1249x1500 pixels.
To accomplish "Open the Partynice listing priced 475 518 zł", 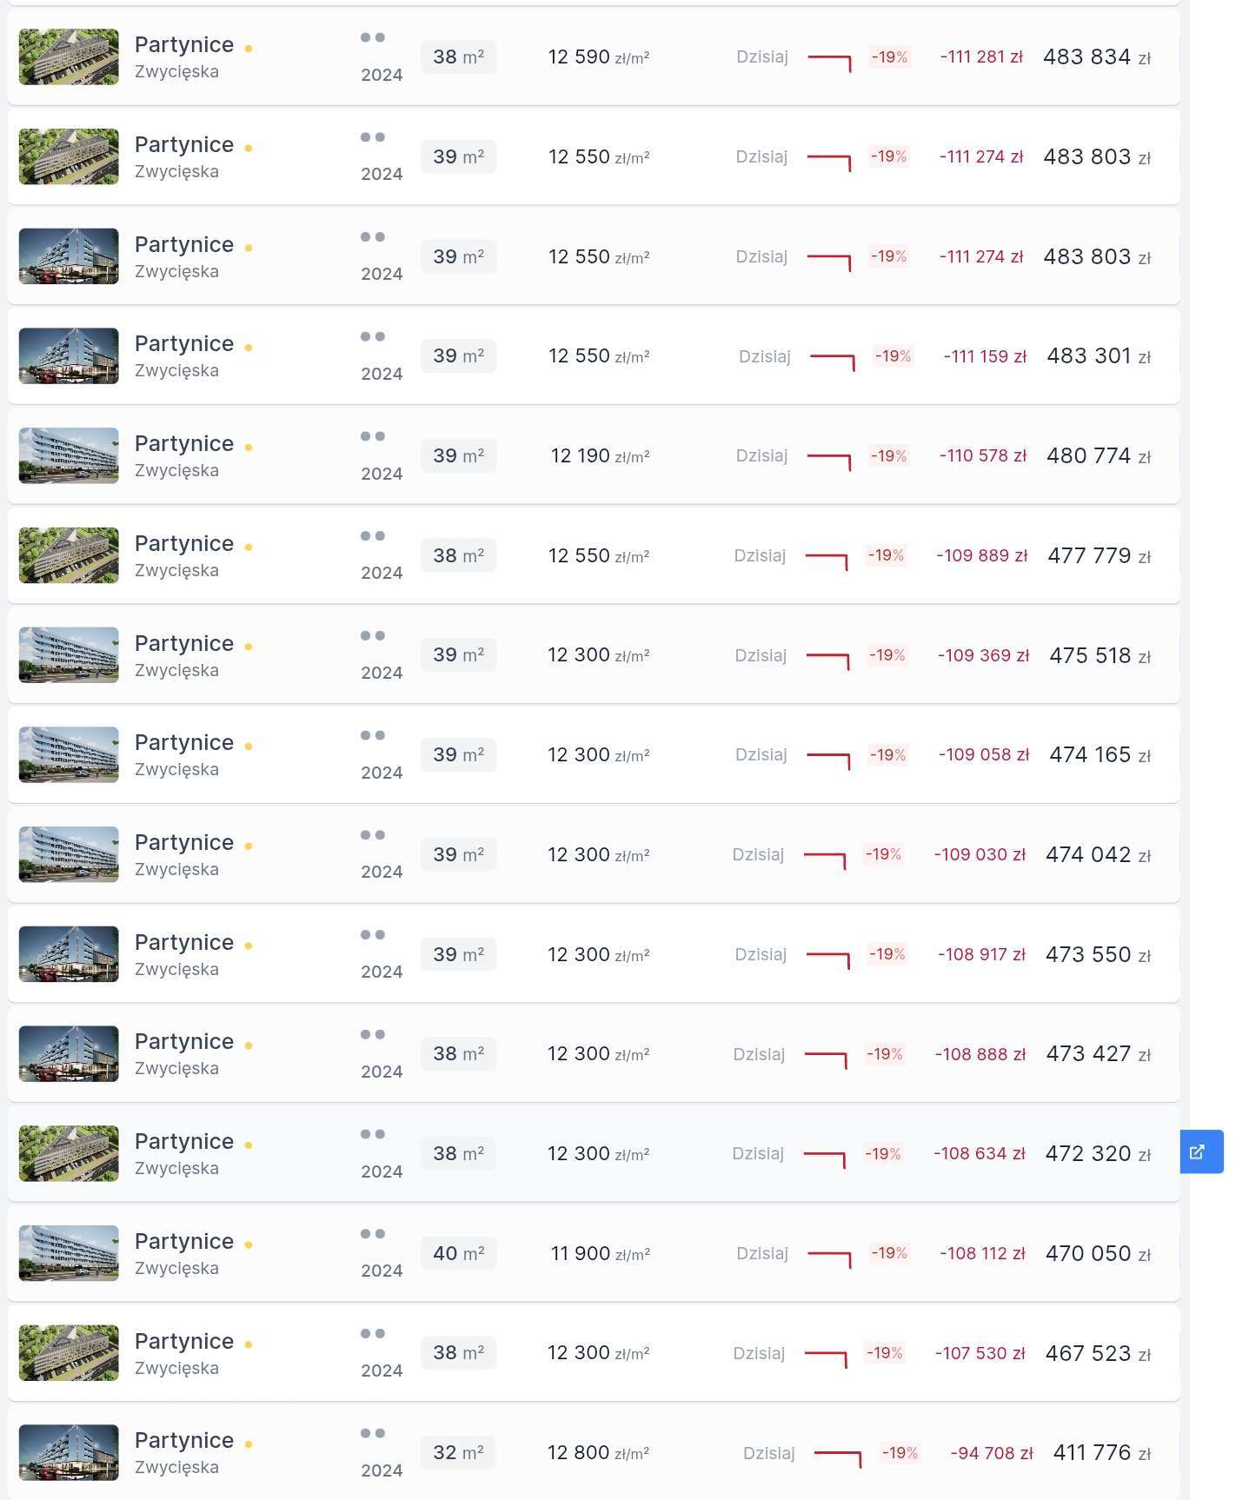I will (184, 643).
